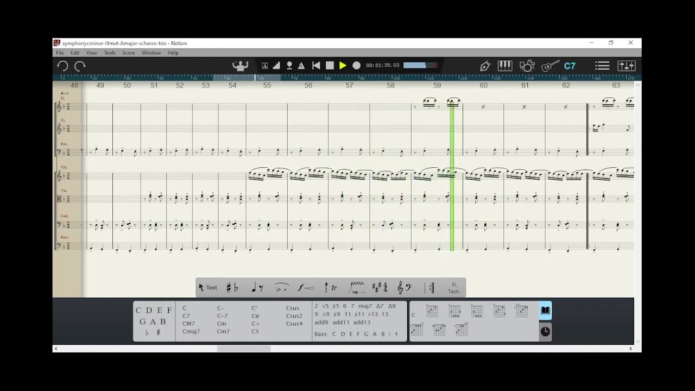Choose the C7 chord type

pos(186,316)
